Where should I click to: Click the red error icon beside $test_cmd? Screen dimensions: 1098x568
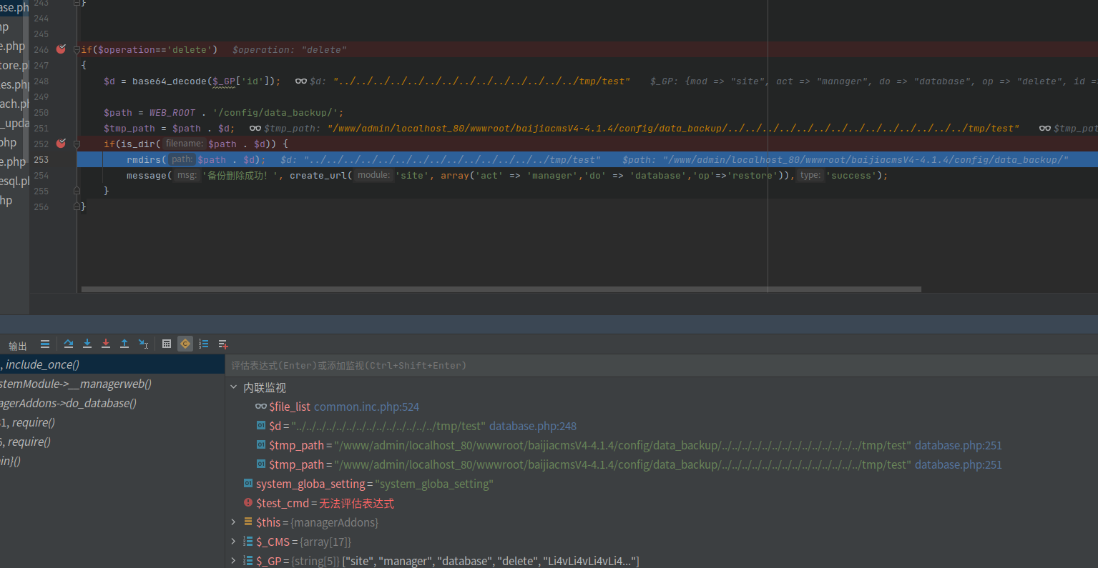248,503
